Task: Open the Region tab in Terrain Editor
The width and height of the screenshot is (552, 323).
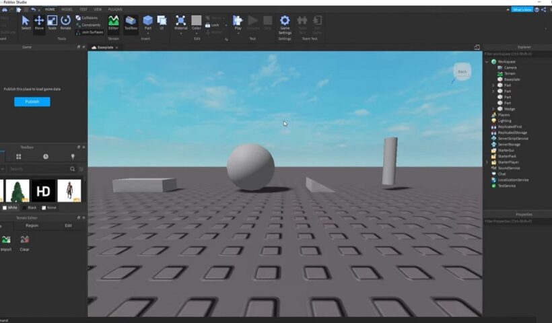Action: pos(32,225)
